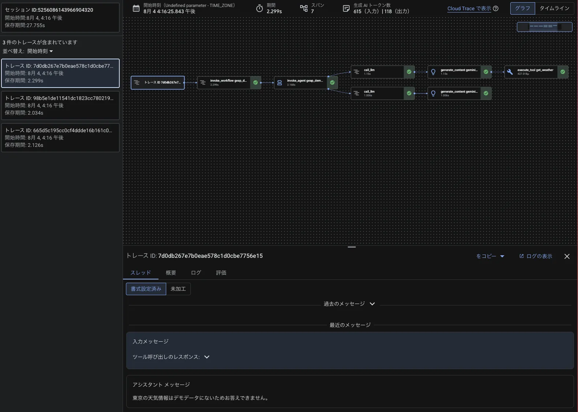Click the calendar start-time icon
The width and height of the screenshot is (578, 412).
136,8
